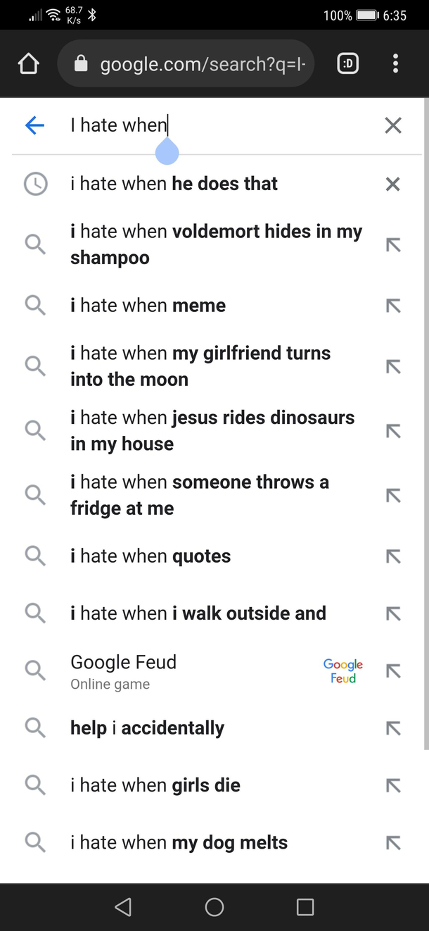
Task: Tap the blue back arrow in search
Action: click(34, 125)
